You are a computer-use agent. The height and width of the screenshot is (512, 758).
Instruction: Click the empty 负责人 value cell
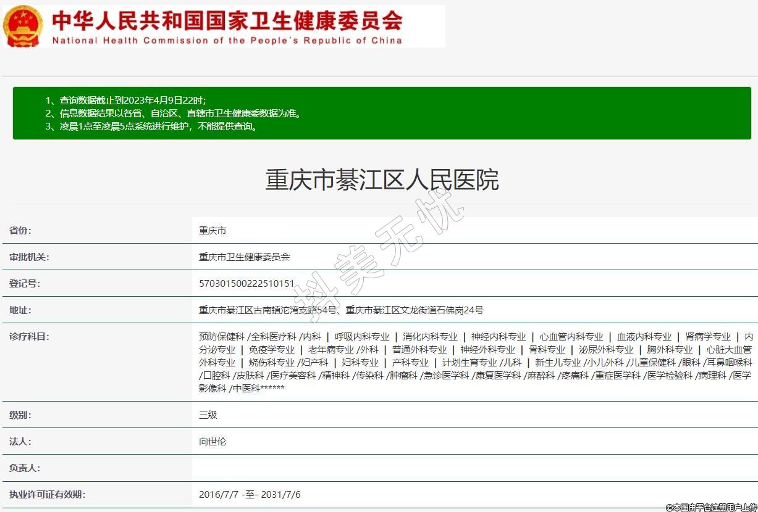coord(474,468)
